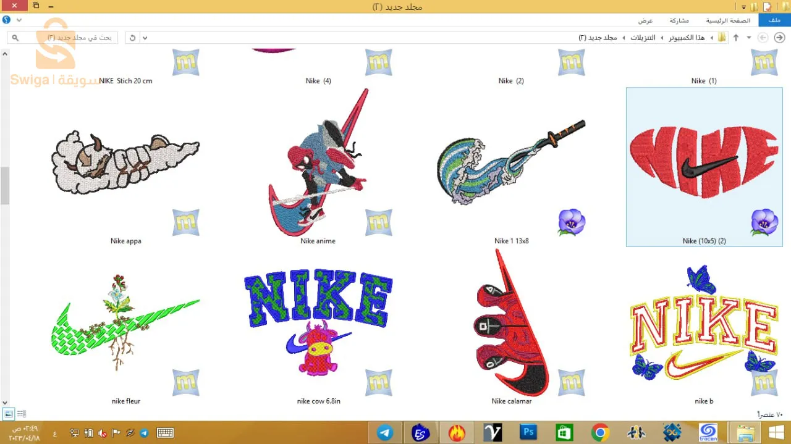Open Telegram from the taskbar
791x444 pixels.
(x=385, y=433)
